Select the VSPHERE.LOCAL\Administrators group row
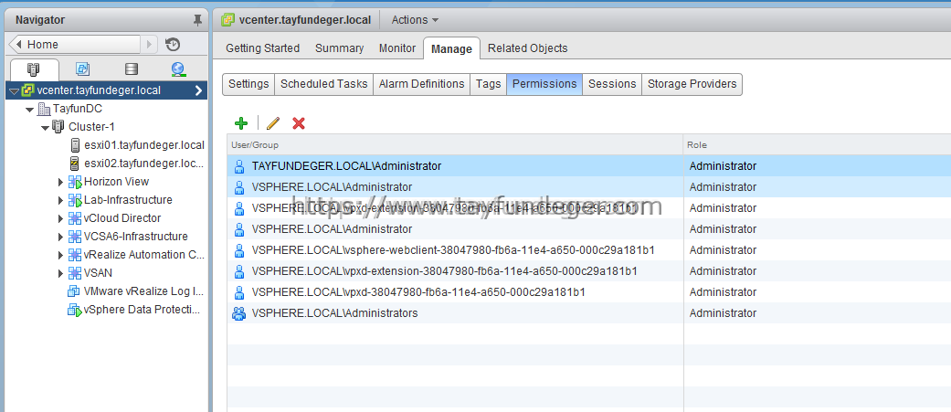The image size is (951, 412). coord(589,313)
